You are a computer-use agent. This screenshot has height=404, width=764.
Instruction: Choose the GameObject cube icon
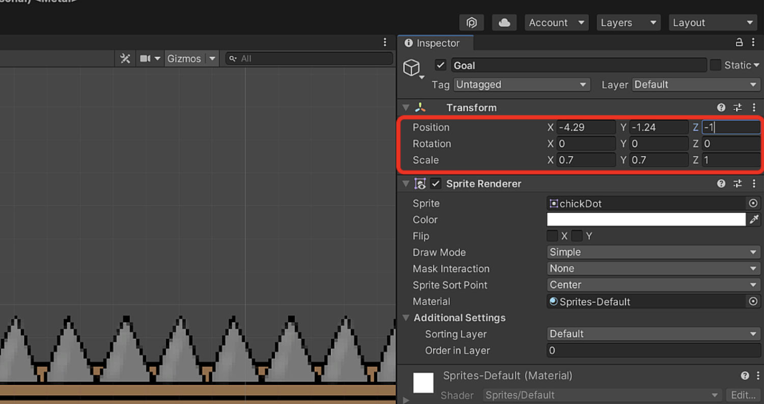tap(412, 68)
